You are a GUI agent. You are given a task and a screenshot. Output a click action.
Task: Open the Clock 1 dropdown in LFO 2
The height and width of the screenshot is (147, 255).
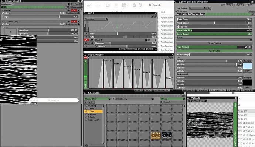tap(121, 40)
